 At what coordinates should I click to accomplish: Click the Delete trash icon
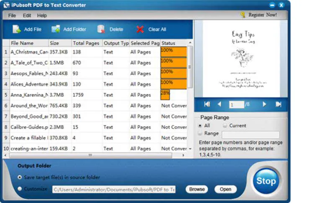point(101,29)
